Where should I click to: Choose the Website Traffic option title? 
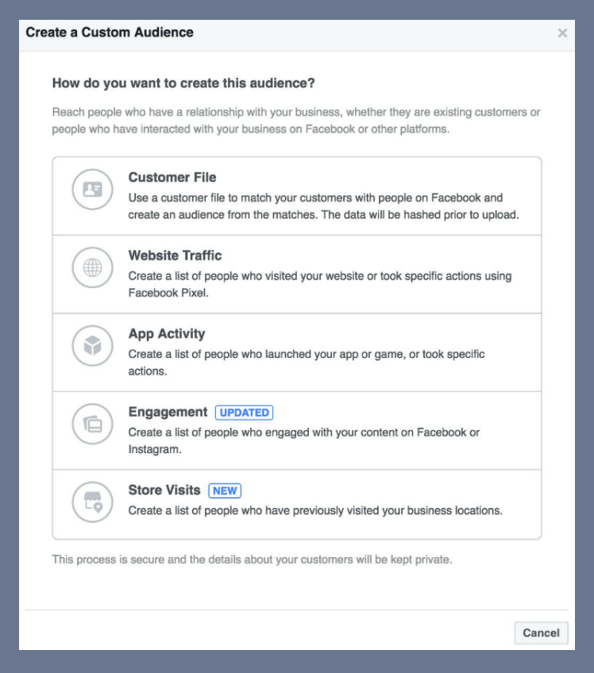(175, 256)
